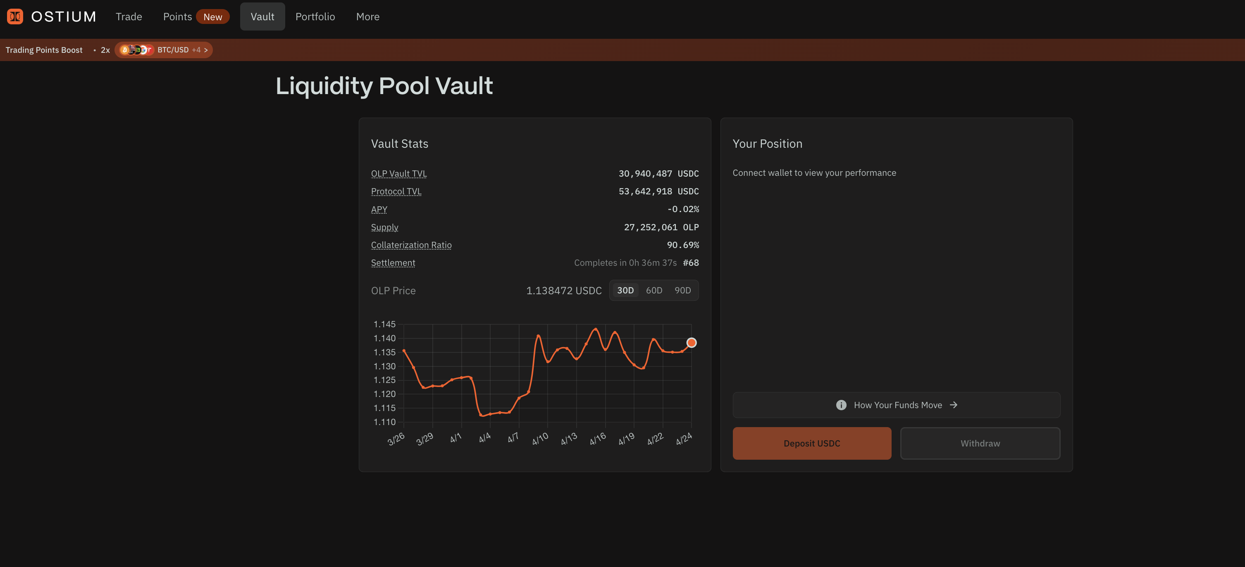Select the 30D chart range
The width and height of the screenshot is (1245, 567).
[625, 291]
